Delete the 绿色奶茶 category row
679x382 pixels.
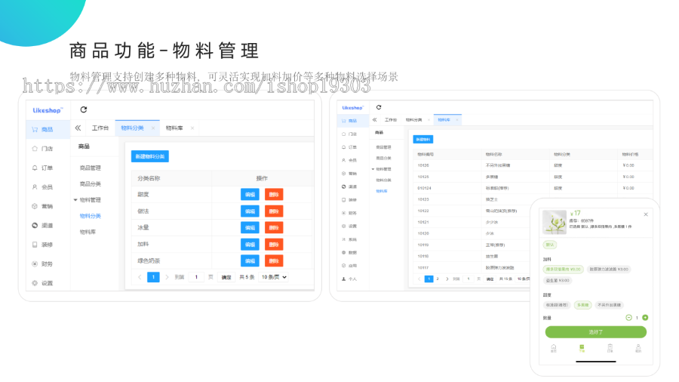274,261
